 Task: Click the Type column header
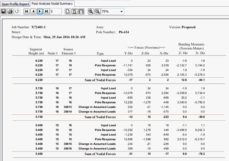pyautogui.click(x=100, y=54)
